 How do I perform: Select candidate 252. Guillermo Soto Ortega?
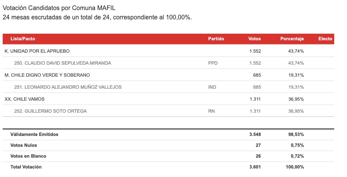(x=168, y=111)
